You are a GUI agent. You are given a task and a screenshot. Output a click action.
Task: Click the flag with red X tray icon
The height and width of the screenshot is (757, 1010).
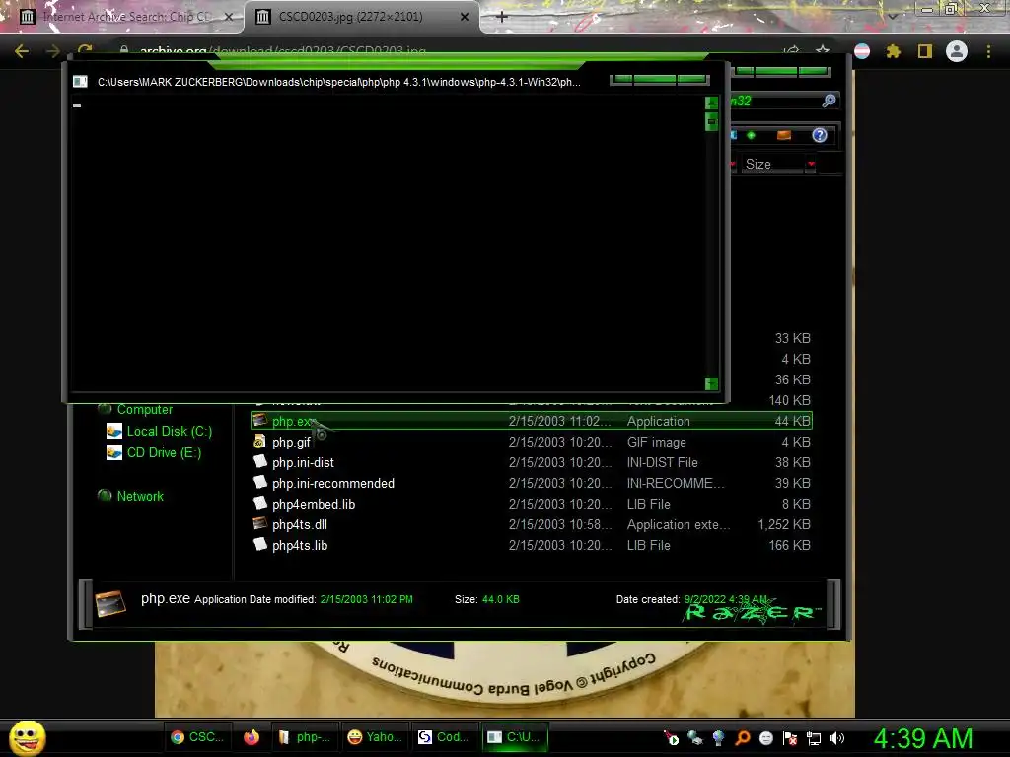(790, 738)
